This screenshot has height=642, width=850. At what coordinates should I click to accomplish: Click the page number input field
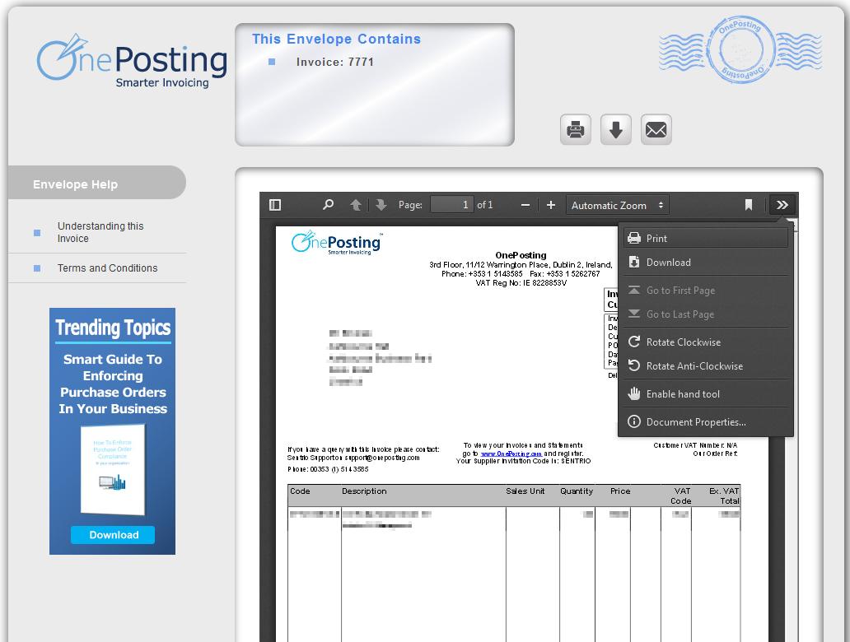(x=451, y=205)
